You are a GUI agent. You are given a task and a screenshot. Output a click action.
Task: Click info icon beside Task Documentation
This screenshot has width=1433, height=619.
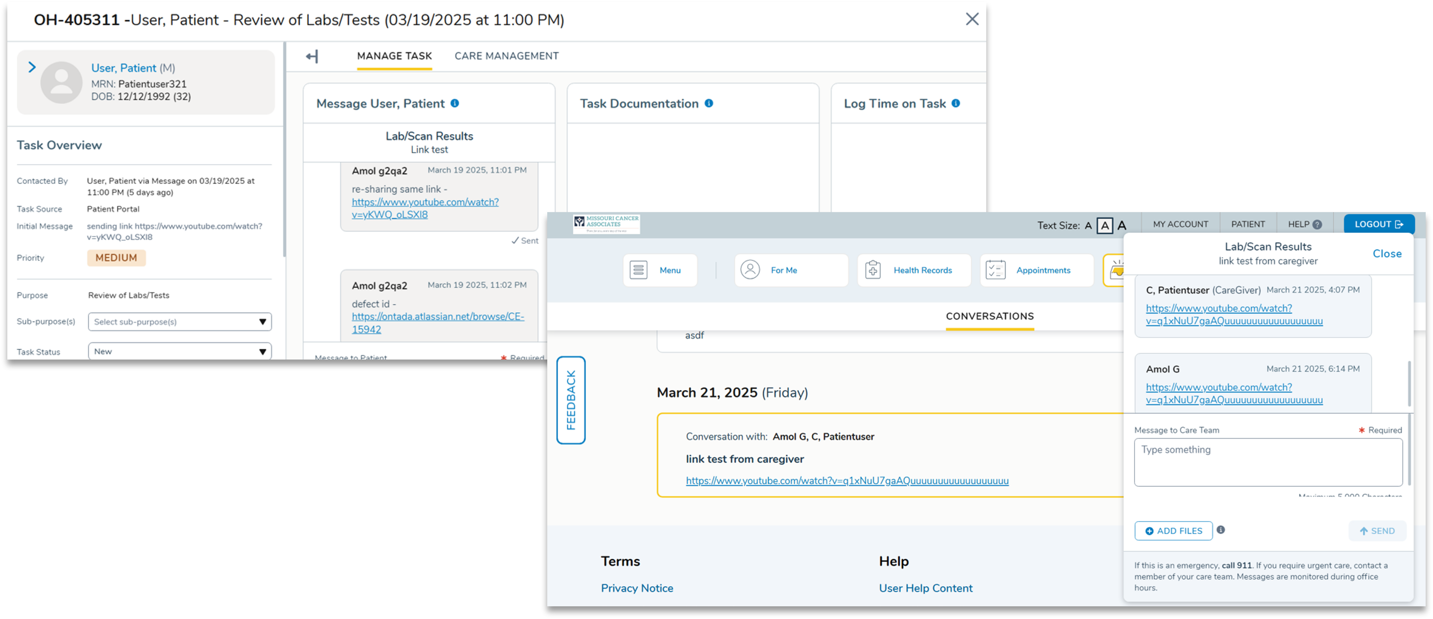click(709, 104)
